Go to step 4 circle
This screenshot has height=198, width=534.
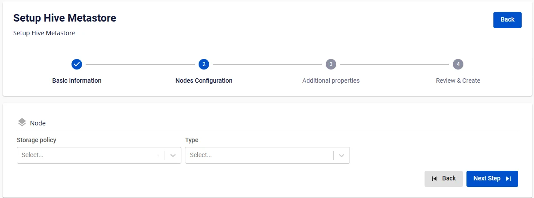click(x=458, y=64)
